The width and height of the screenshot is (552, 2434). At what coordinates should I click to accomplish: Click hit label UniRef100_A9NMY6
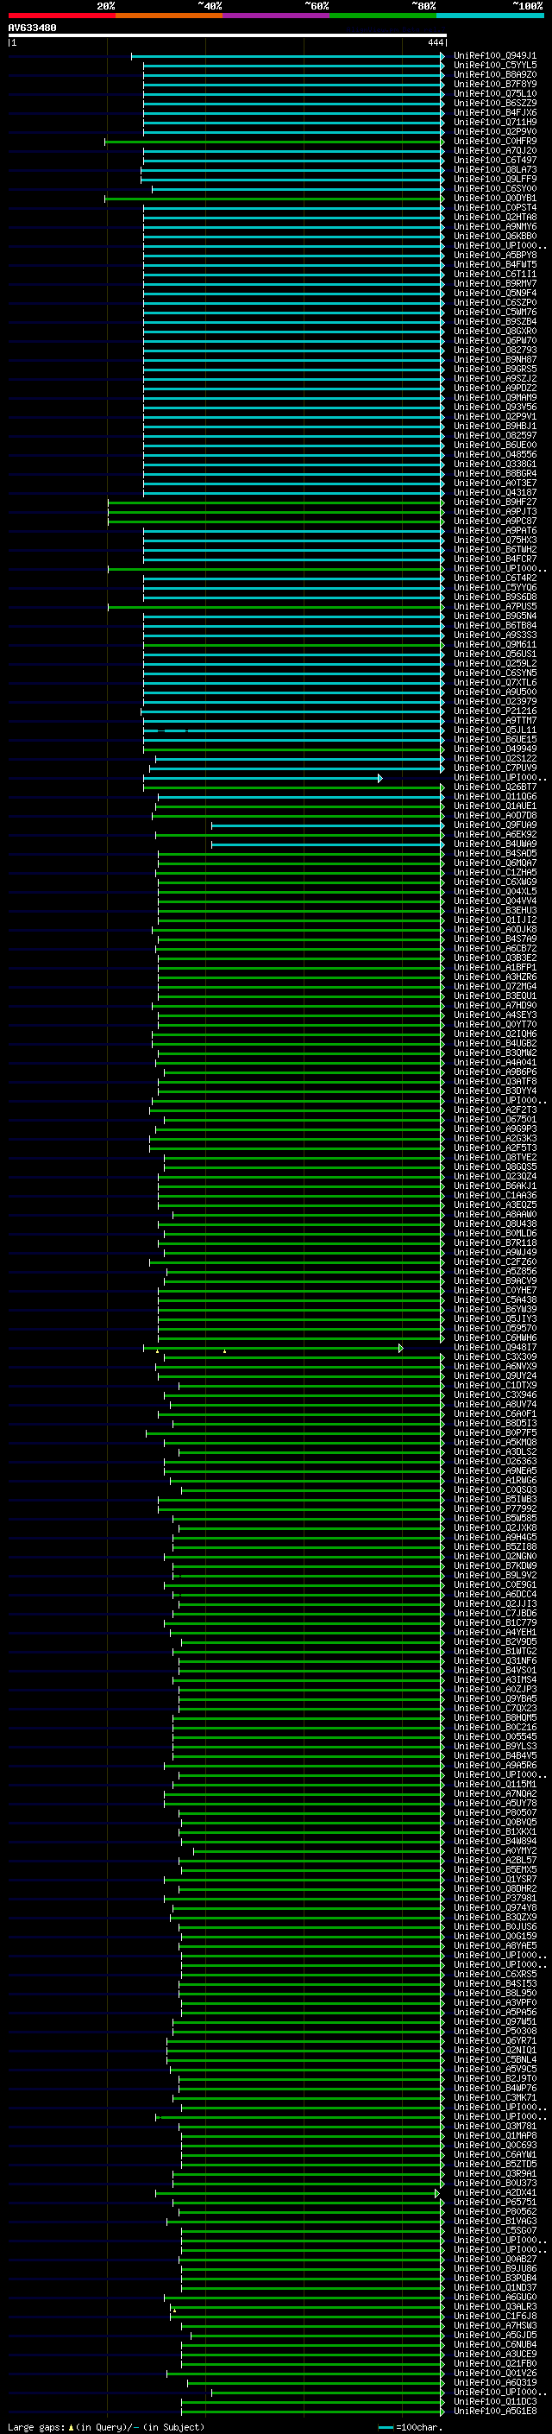[494, 227]
